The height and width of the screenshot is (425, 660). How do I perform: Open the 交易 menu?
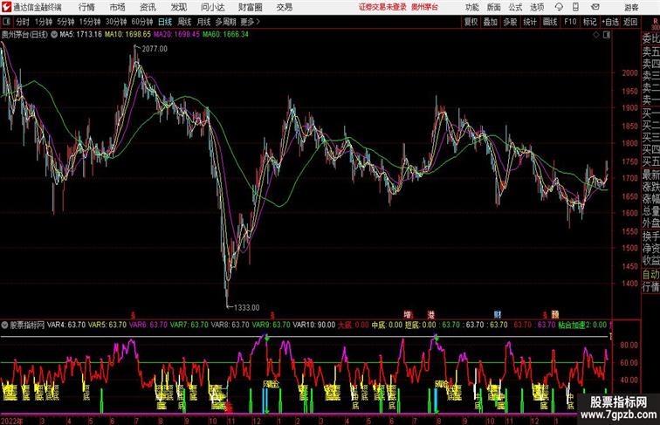click(284, 7)
